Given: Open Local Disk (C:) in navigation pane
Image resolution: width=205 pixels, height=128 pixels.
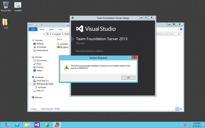Looking at the screenshot, I should [x=41, y=81].
